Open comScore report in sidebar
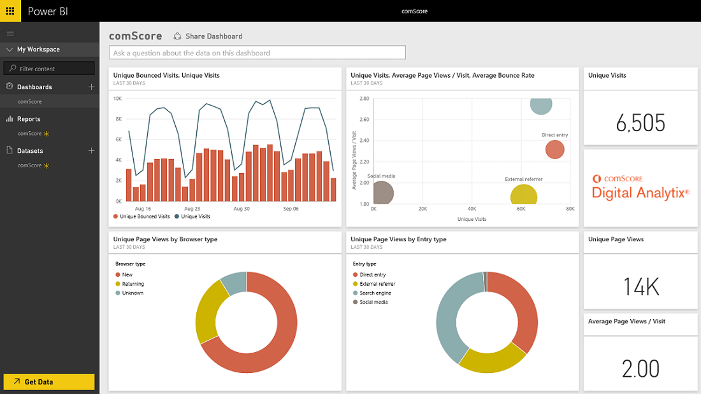This screenshot has height=394, width=701. point(29,134)
